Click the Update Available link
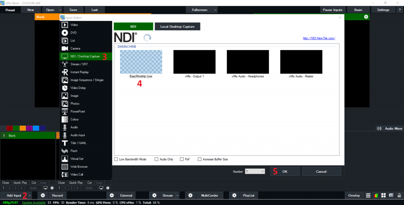404x205 pixels. tap(34, 203)
